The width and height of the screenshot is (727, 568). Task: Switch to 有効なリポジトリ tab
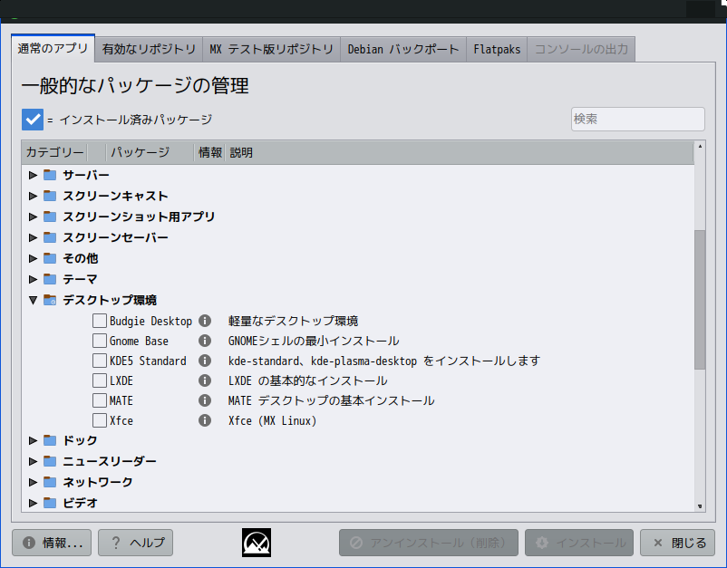pos(149,49)
